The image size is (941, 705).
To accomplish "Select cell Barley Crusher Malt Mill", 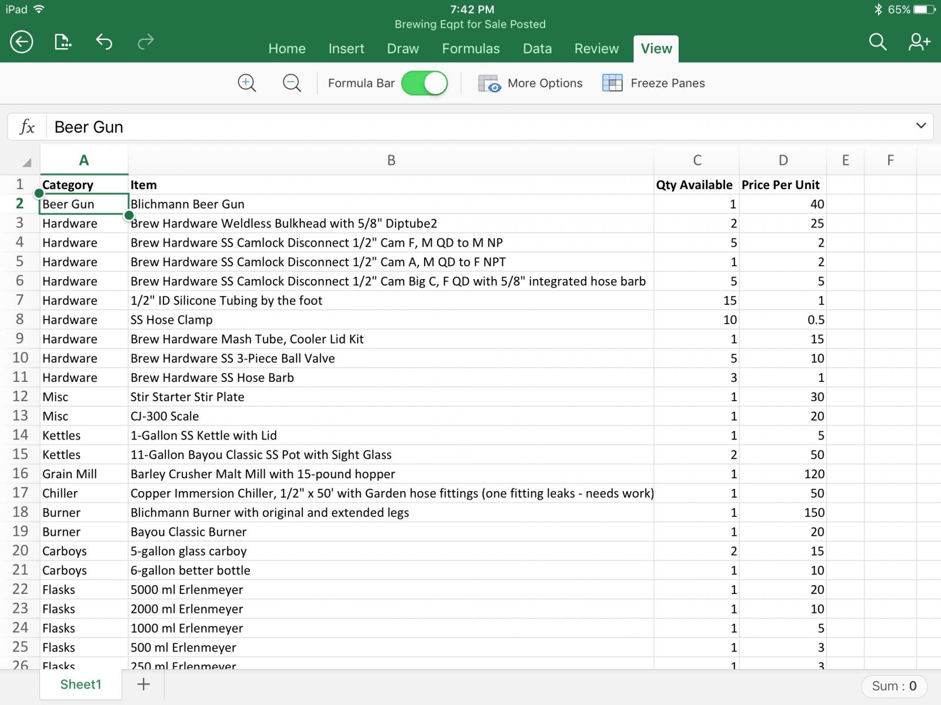I will pos(391,474).
